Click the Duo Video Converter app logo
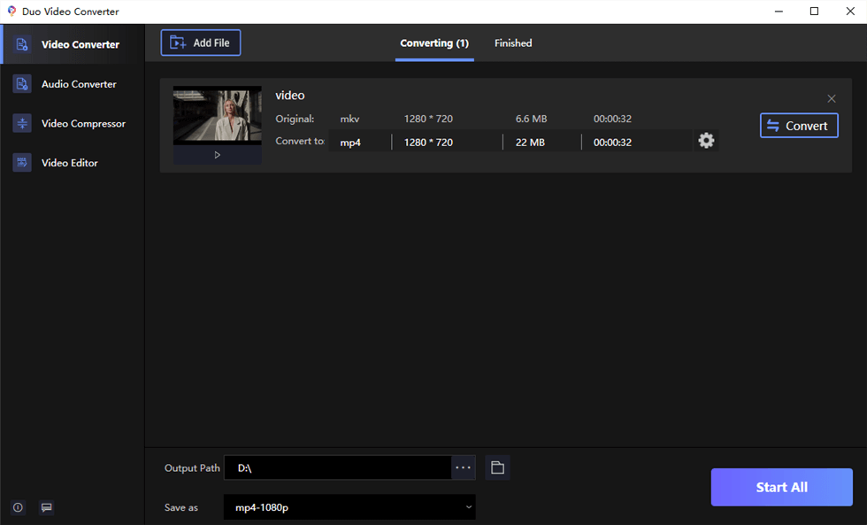Image resolution: width=867 pixels, height=525 pixels. [12, 11]
